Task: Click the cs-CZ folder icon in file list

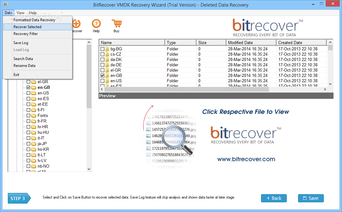Action: coord(107,54)
